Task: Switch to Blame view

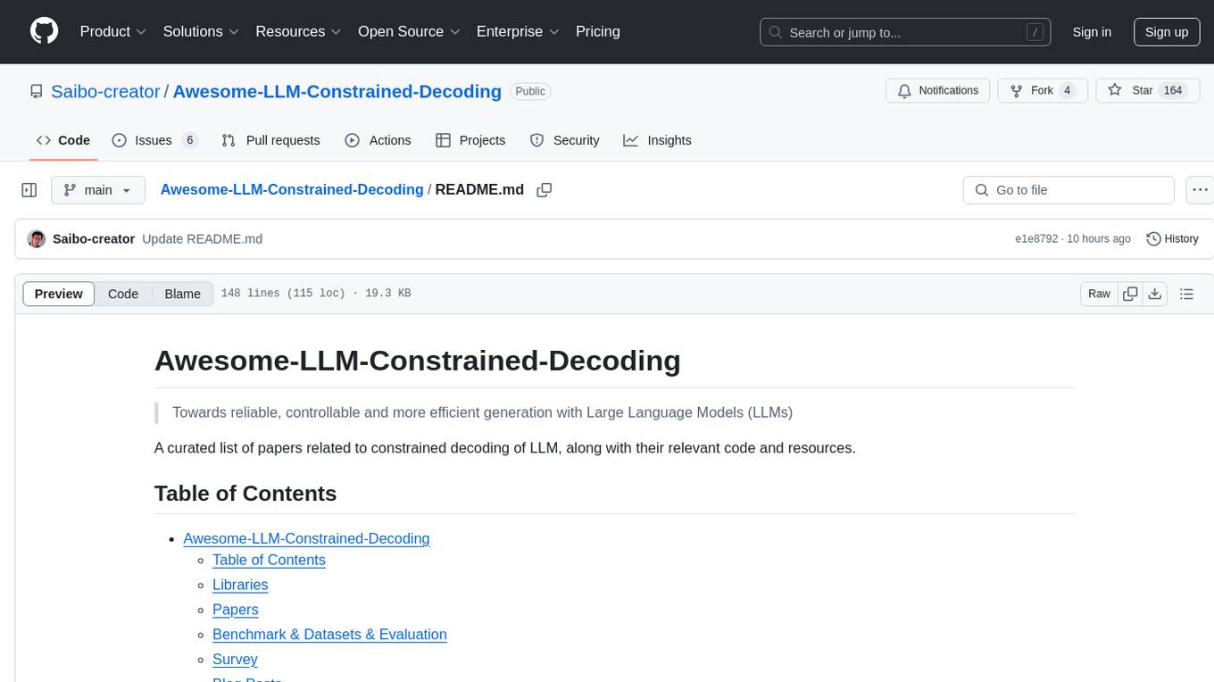Action: (x=183, y=294)
